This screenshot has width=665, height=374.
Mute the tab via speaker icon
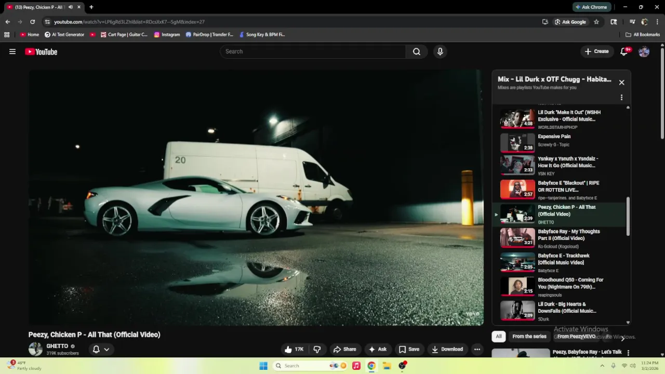(x=71, y=7)
